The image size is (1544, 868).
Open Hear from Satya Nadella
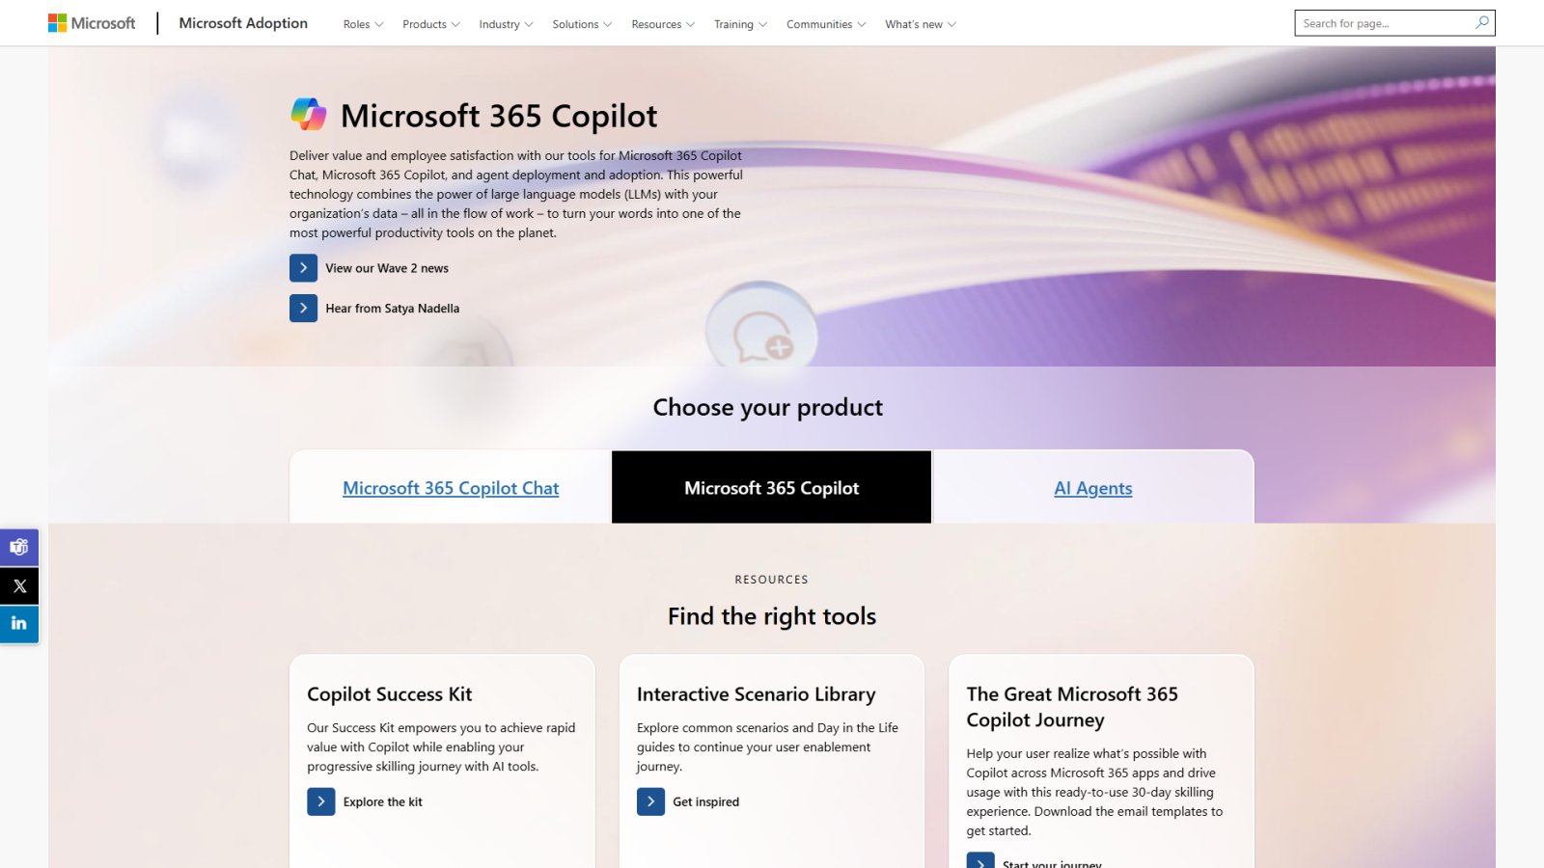392,308
